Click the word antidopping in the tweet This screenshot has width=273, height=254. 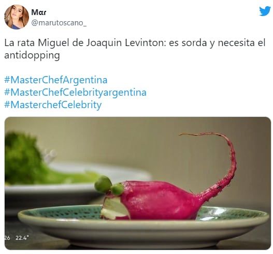coord(32,56)
